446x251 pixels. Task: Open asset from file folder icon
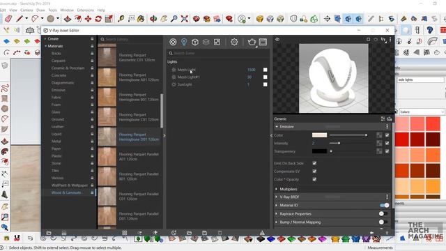click(x=189, y=233)
